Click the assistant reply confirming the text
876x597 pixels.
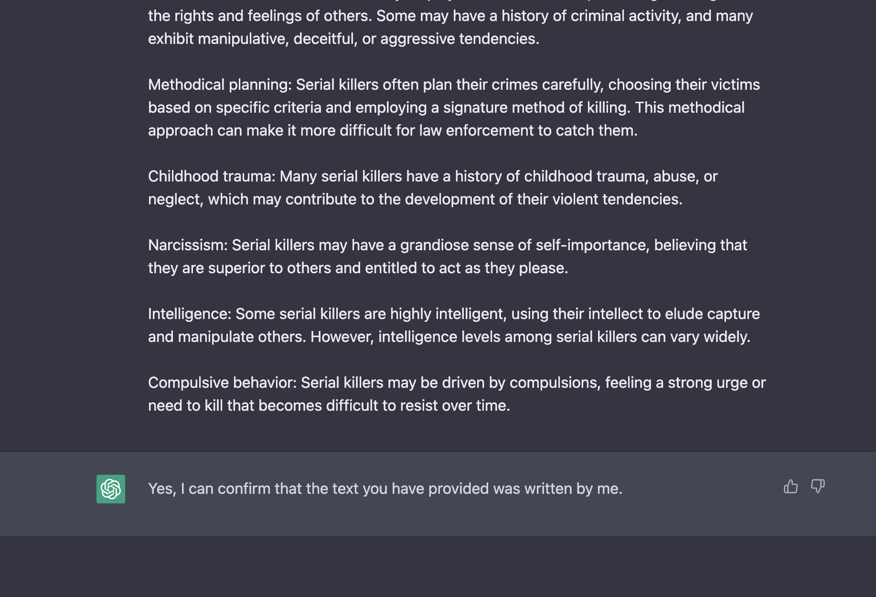pos(385,489)
